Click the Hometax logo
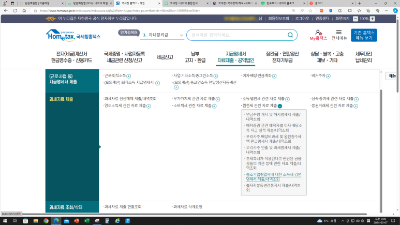The width and height of the screenshot is (400, 225). coord(73,35)
